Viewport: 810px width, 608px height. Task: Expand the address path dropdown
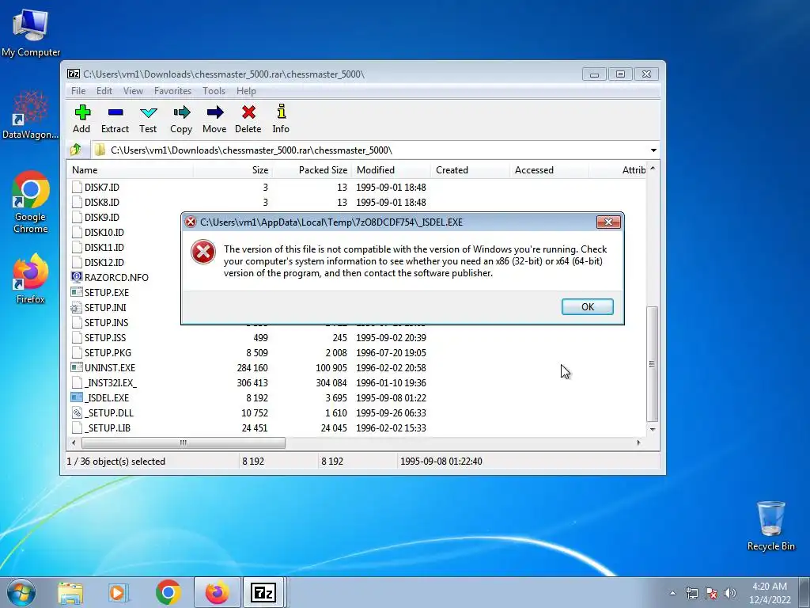pos(653,150)
